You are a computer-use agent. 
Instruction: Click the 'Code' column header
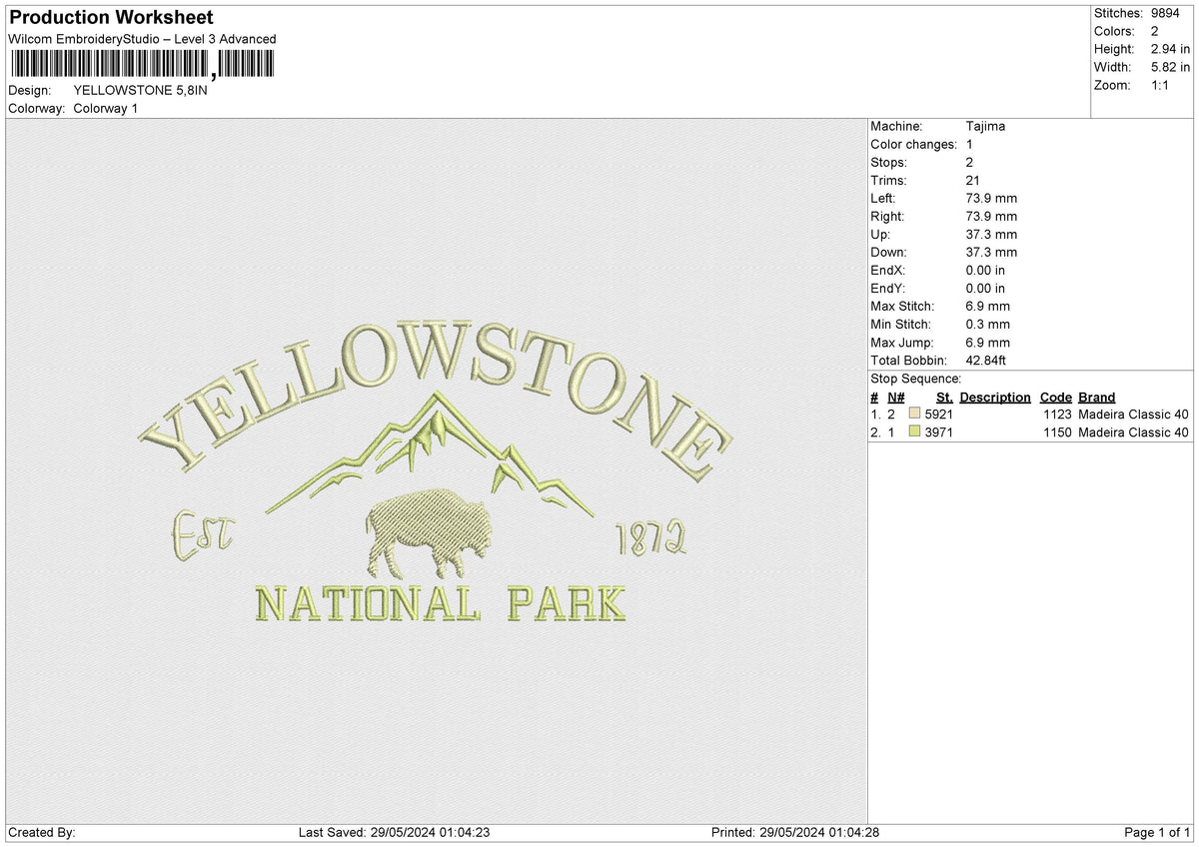click(x=1056, y=398)
